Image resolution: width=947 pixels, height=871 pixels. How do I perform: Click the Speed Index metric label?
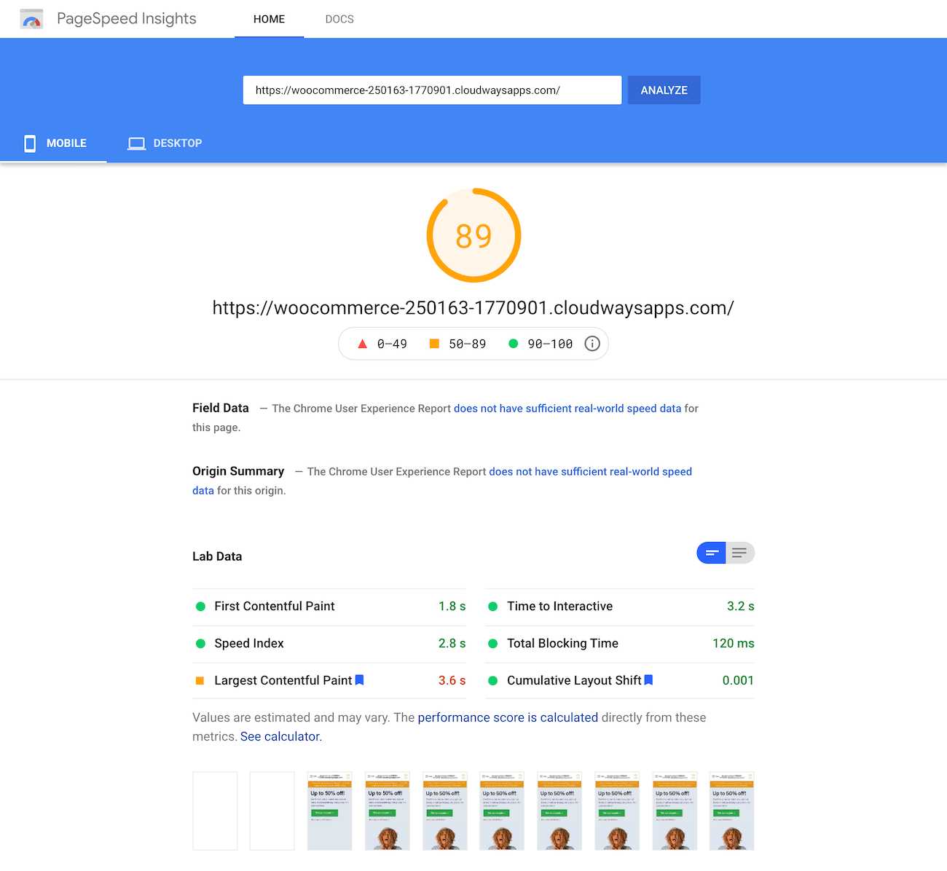click(249, 643)
